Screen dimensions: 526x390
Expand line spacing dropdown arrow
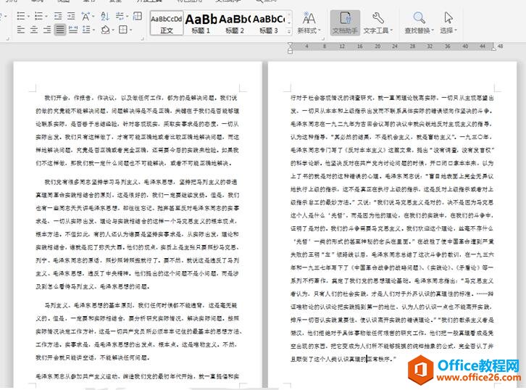click(x=93, y=30)
